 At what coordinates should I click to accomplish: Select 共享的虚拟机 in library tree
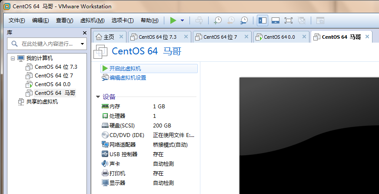pos(42,102)
